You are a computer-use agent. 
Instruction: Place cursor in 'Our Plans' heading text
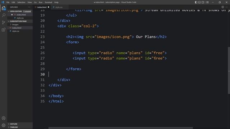[146, 37]
